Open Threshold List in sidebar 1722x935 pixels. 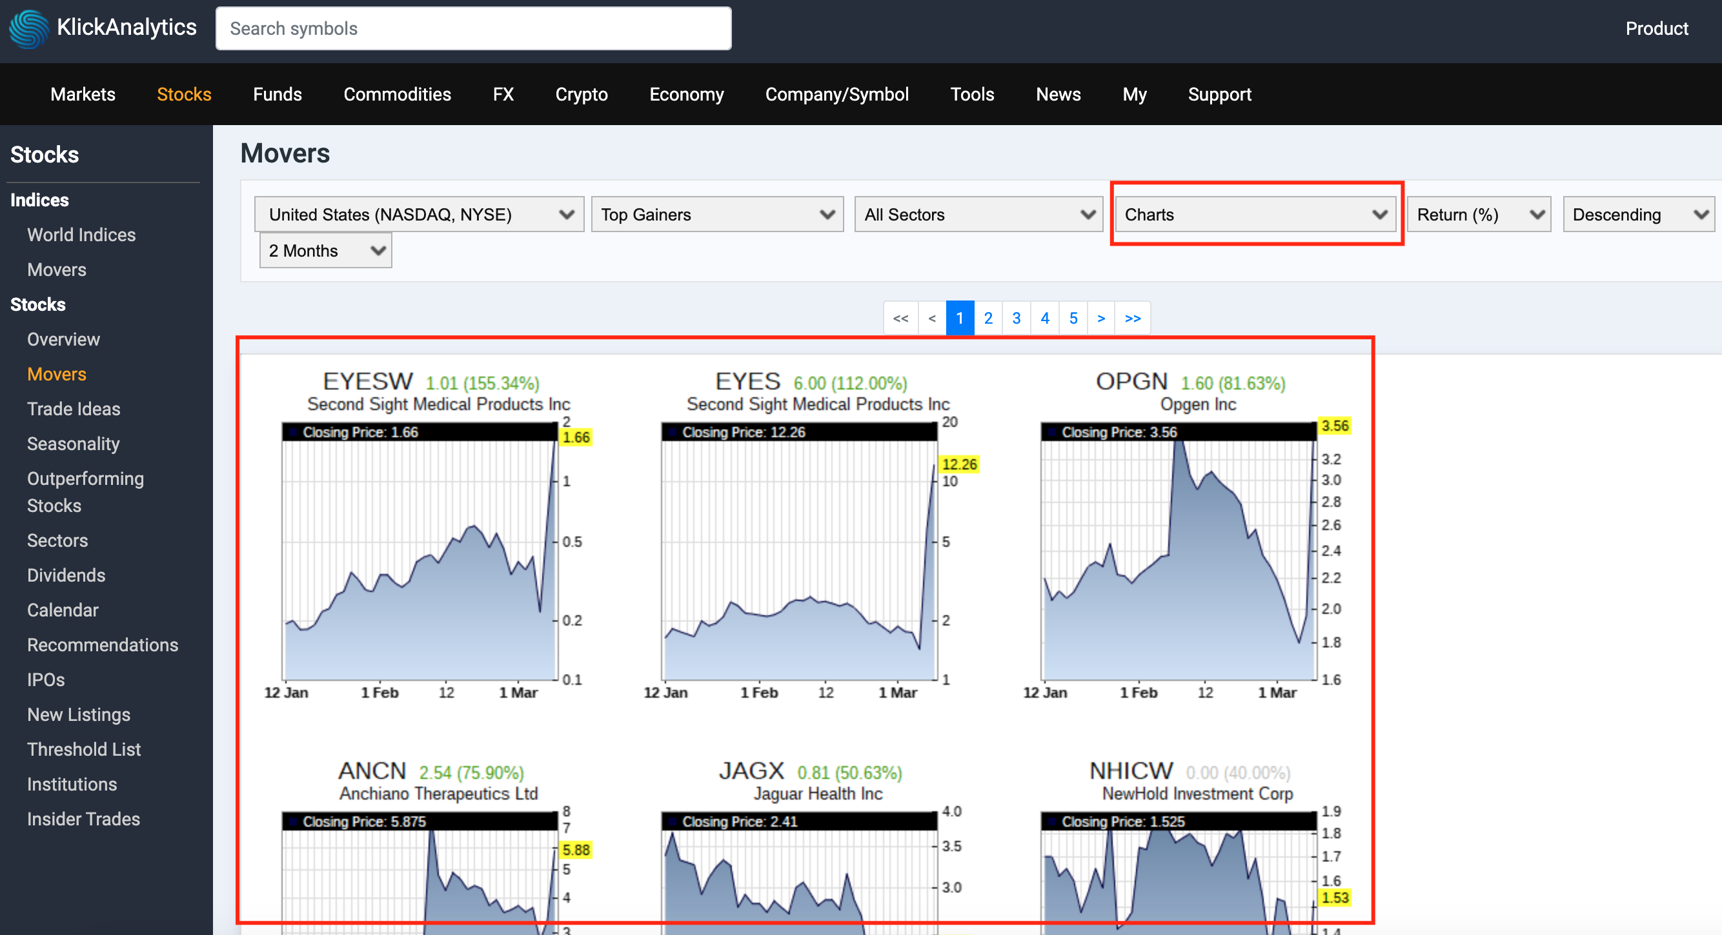pyautogui.click(x=84, y=749)
